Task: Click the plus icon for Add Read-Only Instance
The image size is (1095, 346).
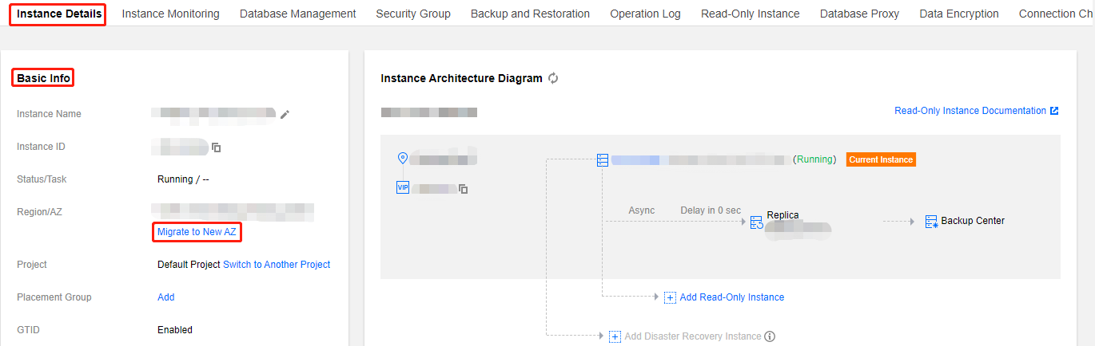Action: pos(670,297)
